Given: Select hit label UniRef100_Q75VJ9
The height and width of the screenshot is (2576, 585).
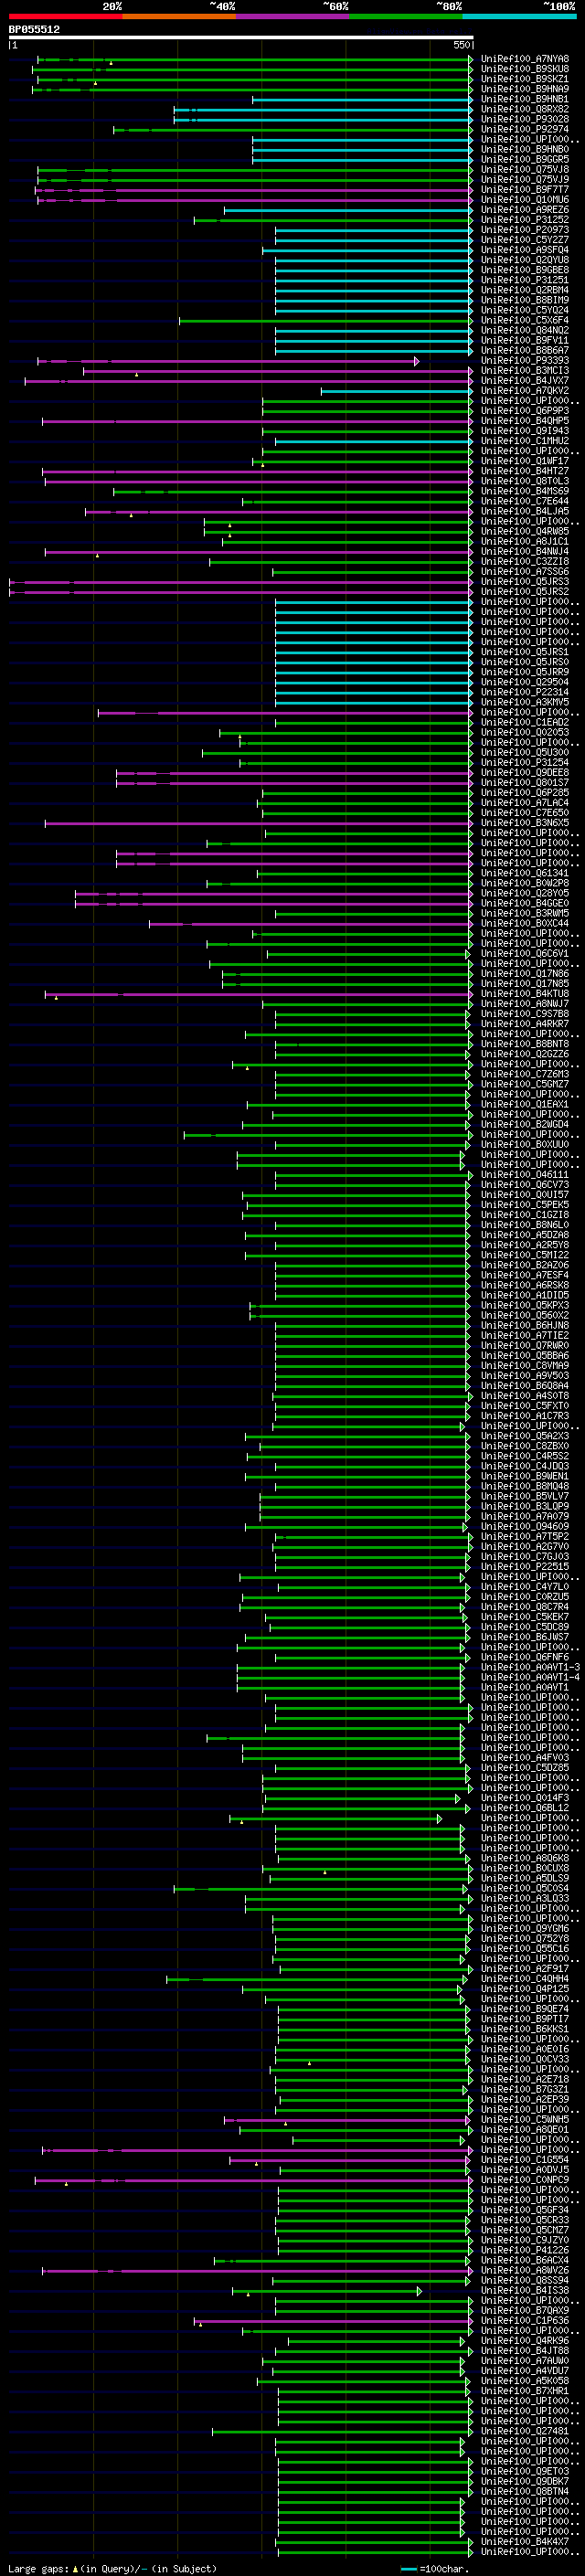Looking at the screenshot, I should pyautogui.click(x=525, y=180).
